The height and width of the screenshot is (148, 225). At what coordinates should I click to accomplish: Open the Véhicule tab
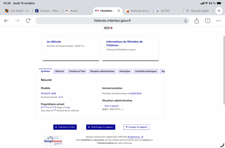tap(59, 71)
